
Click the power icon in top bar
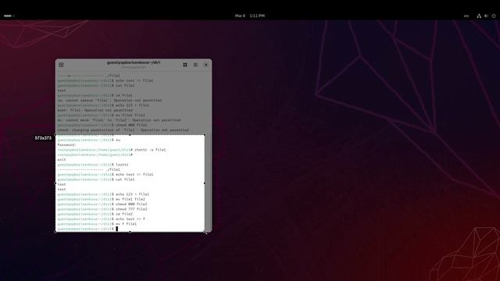click(x=494, y=16)
